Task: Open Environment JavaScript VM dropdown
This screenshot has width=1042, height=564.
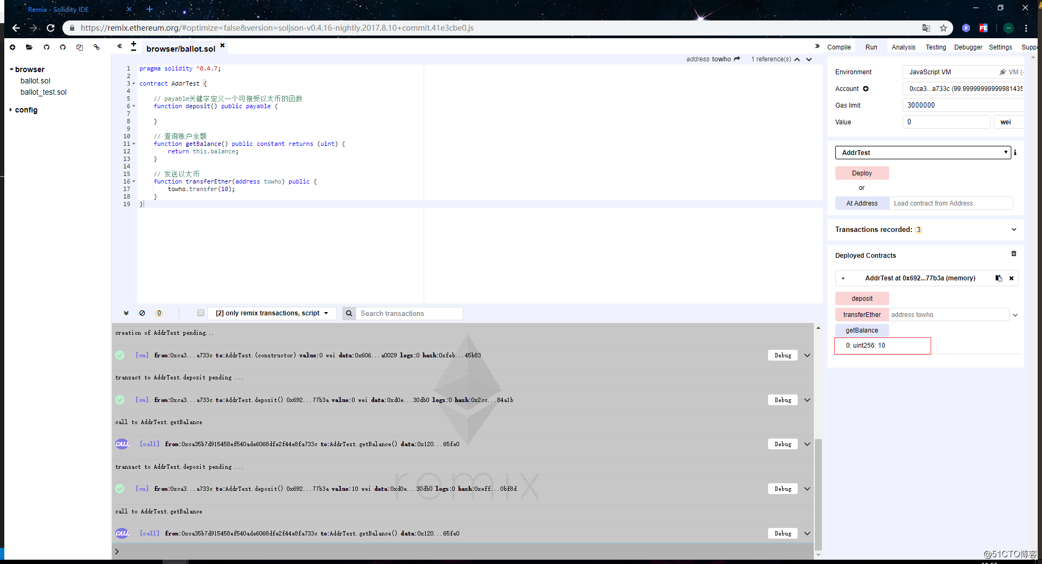Action: click(963, 72)
